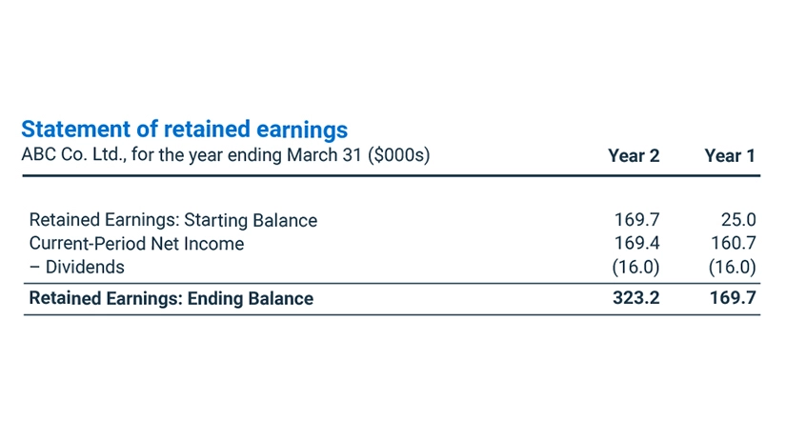Select Year 1 starting balance value 25.0

click(738, 220)
